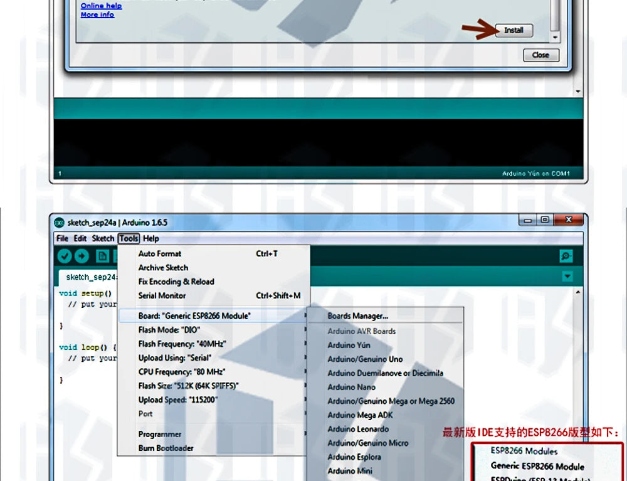Viewport: 627px width, 481px height.
Task: Open the File menu
Action: click(62, 238)
